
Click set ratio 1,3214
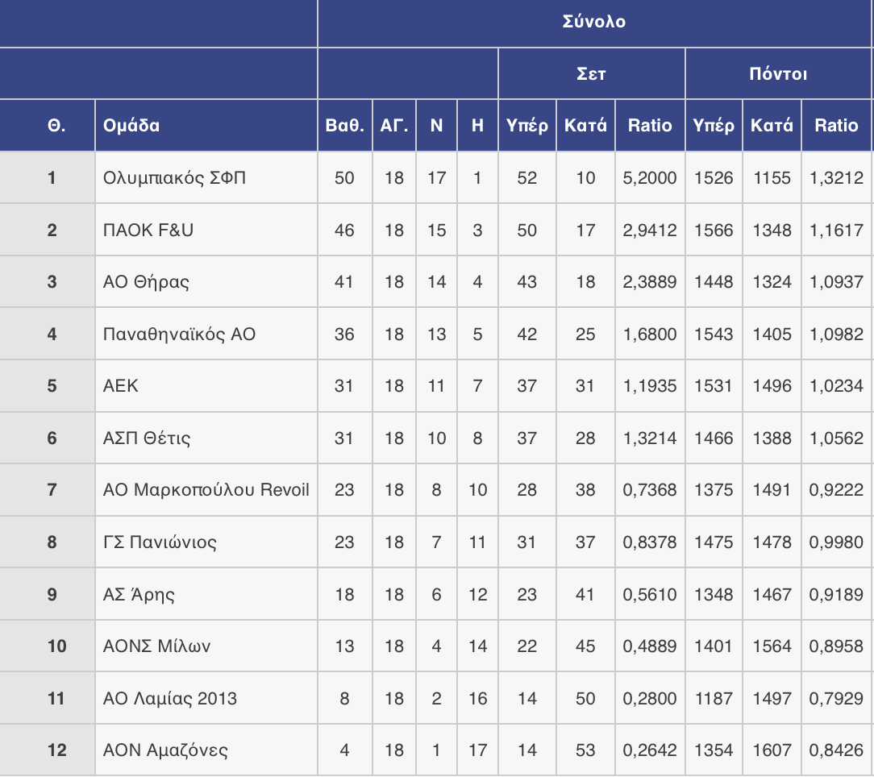point(650,438)
